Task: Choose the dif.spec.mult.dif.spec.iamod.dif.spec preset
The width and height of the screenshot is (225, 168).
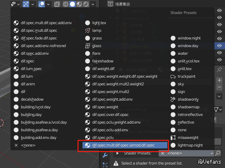Action: [x=125, y=145]
